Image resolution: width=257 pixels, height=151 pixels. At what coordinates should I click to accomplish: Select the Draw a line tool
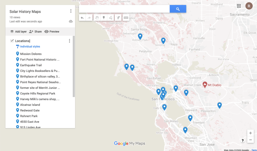pyautogui.click(x=110, y=18)
